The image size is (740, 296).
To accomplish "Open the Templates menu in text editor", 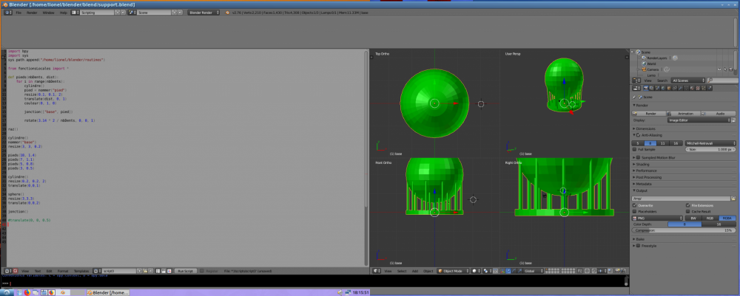I will (81, 272).
